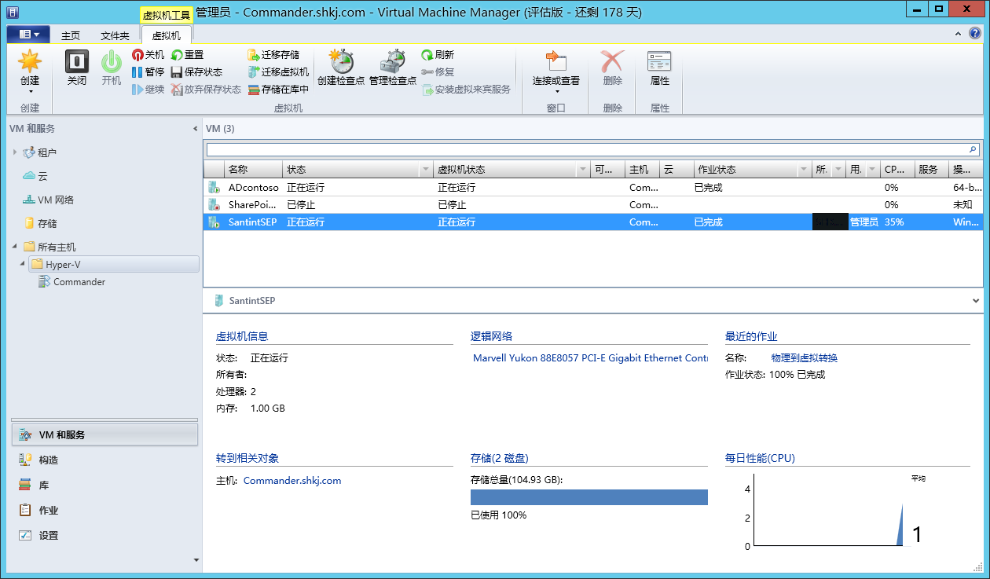
Task: Open 作业状态 column filter dropdown
Action: pyautogui.click(x=804, y=170)
